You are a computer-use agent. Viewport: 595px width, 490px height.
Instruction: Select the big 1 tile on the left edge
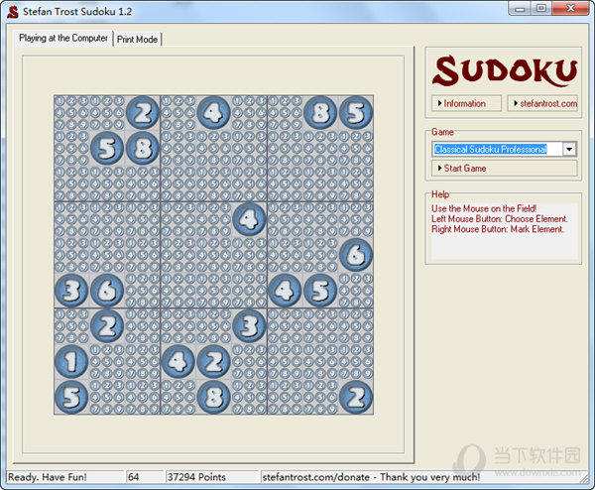point(71,362)
